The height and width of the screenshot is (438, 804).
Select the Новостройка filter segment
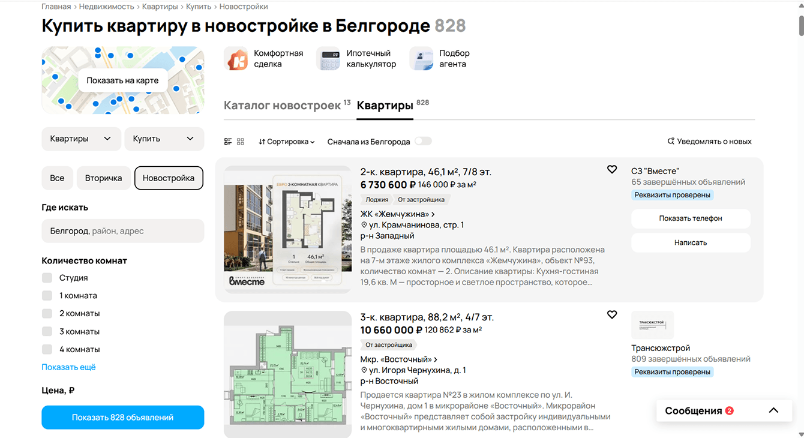click(169, 178)
